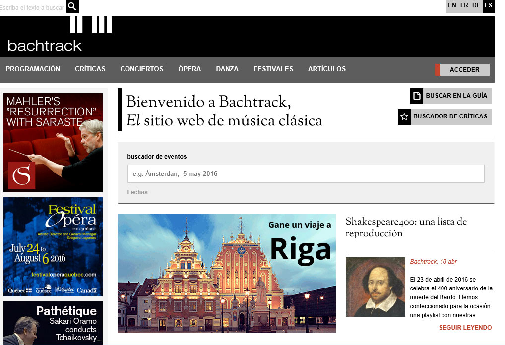Select the ES language option
The height and width of the screenshot is (345, 505).
[488, 6]
